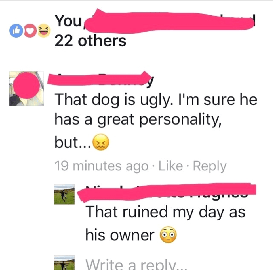The image size is (278, 270).
Task: Click the "19 minutes ago" timestamp
Action: tap(102, 166)
